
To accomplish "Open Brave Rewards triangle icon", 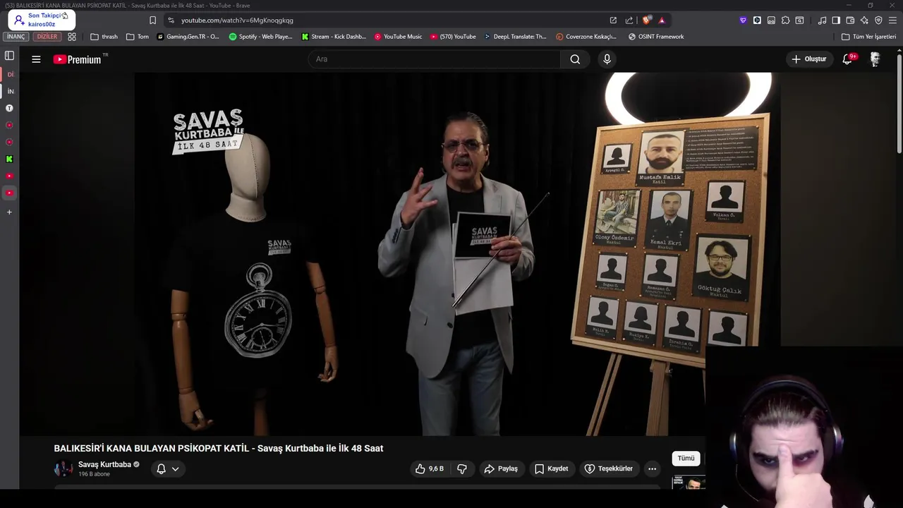I will coord(662,20).
